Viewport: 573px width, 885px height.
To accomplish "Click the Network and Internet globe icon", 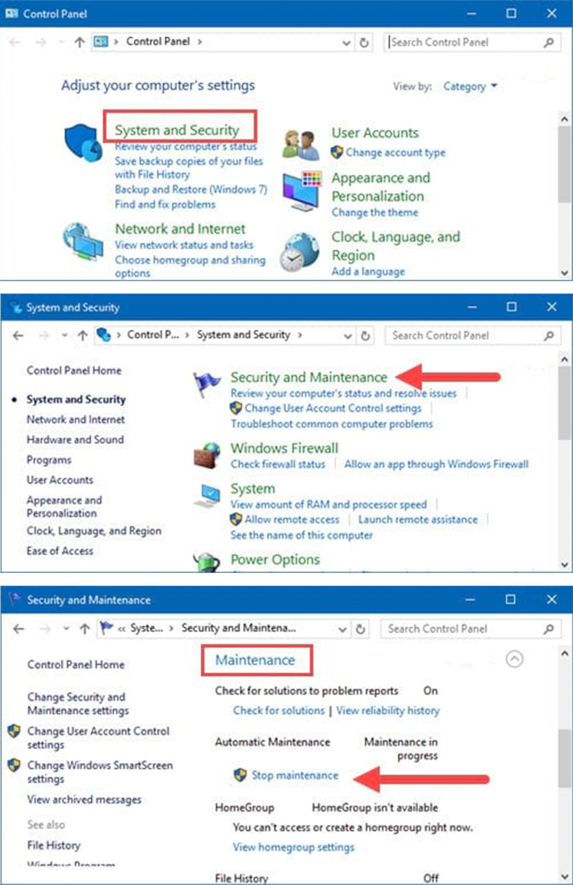I will [83, 242].
